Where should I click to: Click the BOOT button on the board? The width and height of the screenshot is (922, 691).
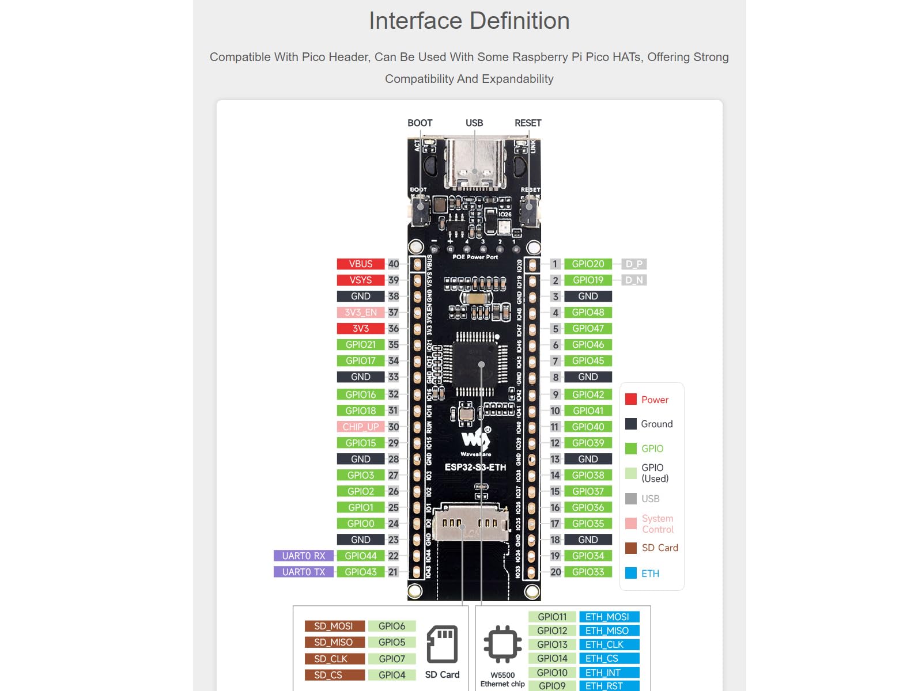click(x=420, y=209)
